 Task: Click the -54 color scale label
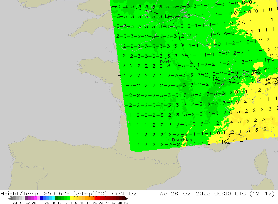14,203
